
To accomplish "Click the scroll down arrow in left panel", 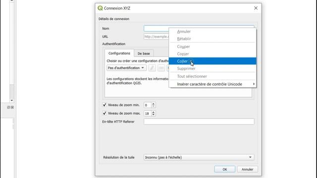I will pos(12,100).
